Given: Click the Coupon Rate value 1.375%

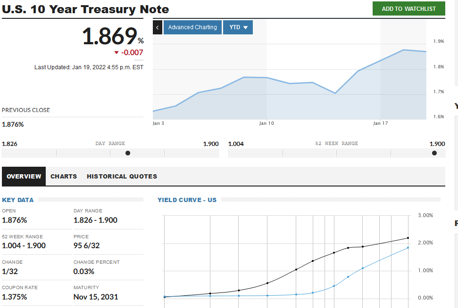Looking at the screenshot, I should pyautogui.click(x=14, y=297).
